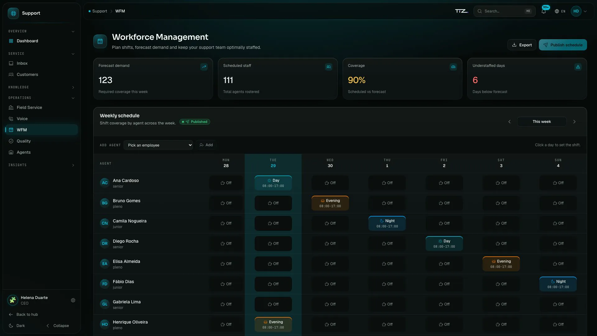Click Back to hub link
This screenshot has width=597, height=336.
(23, 315)
